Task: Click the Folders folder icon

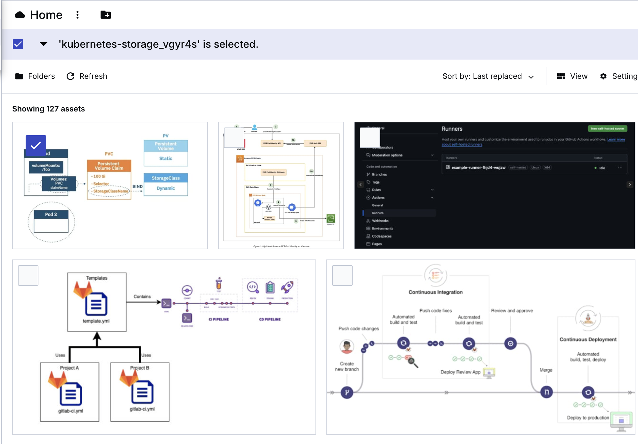Action: (x=19, y=76)
